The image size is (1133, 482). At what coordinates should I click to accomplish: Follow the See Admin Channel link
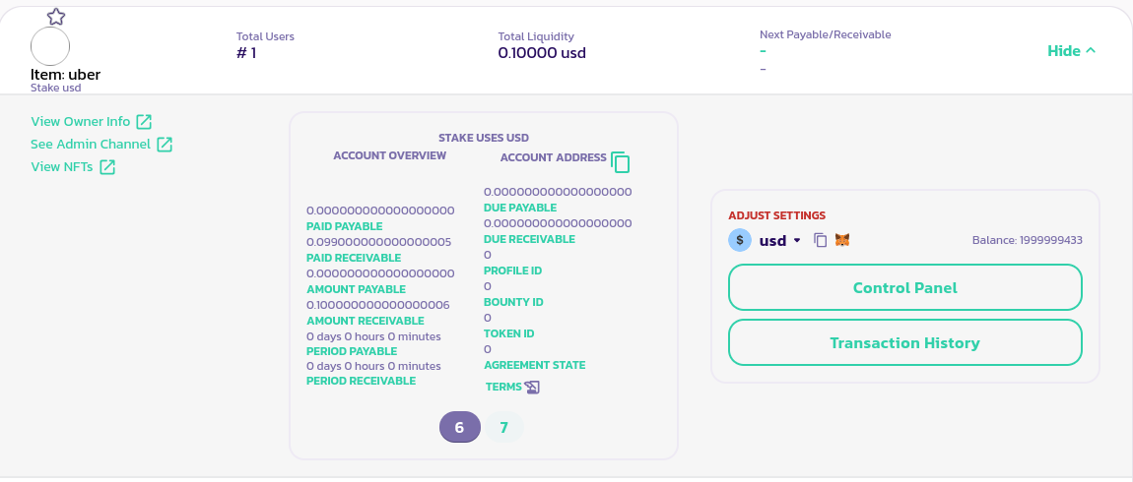(x=91, y=145)
